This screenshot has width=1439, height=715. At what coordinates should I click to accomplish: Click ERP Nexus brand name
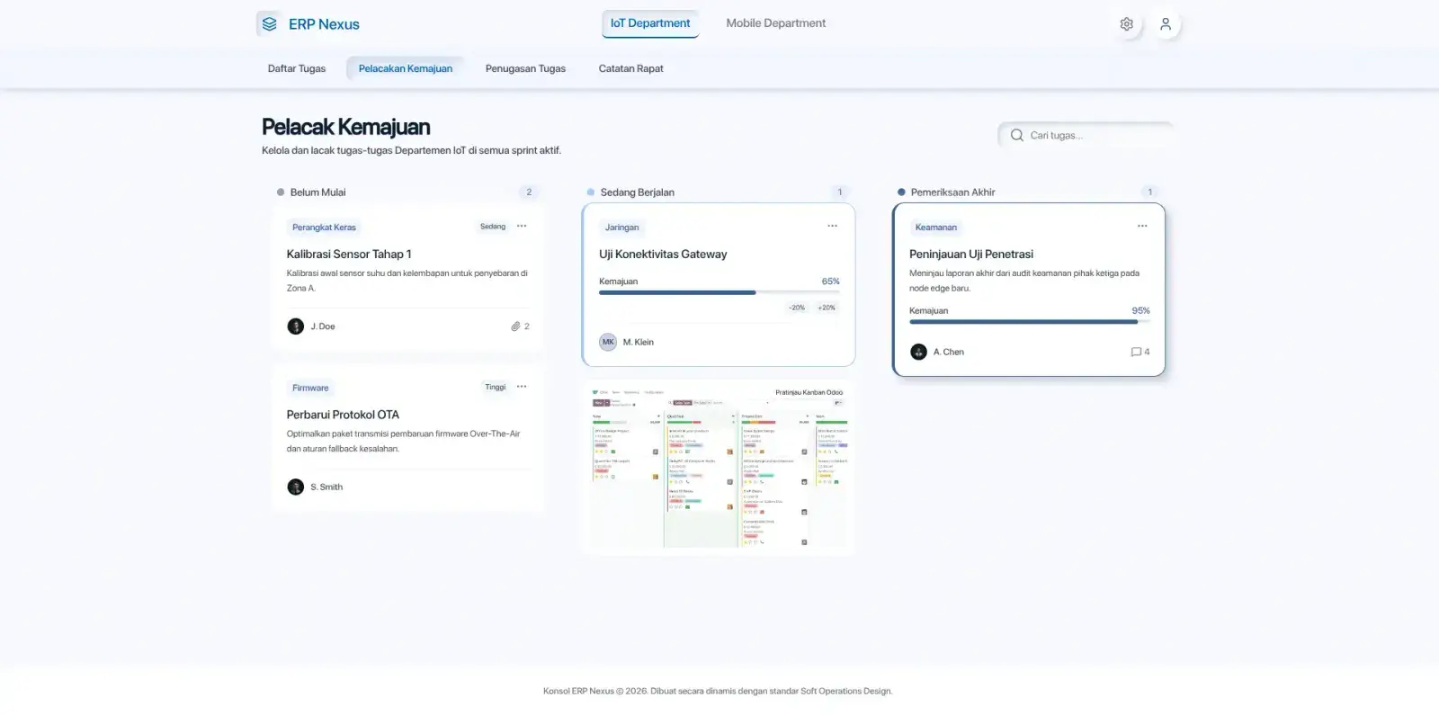pyautogui.click(x=324, y=24)
